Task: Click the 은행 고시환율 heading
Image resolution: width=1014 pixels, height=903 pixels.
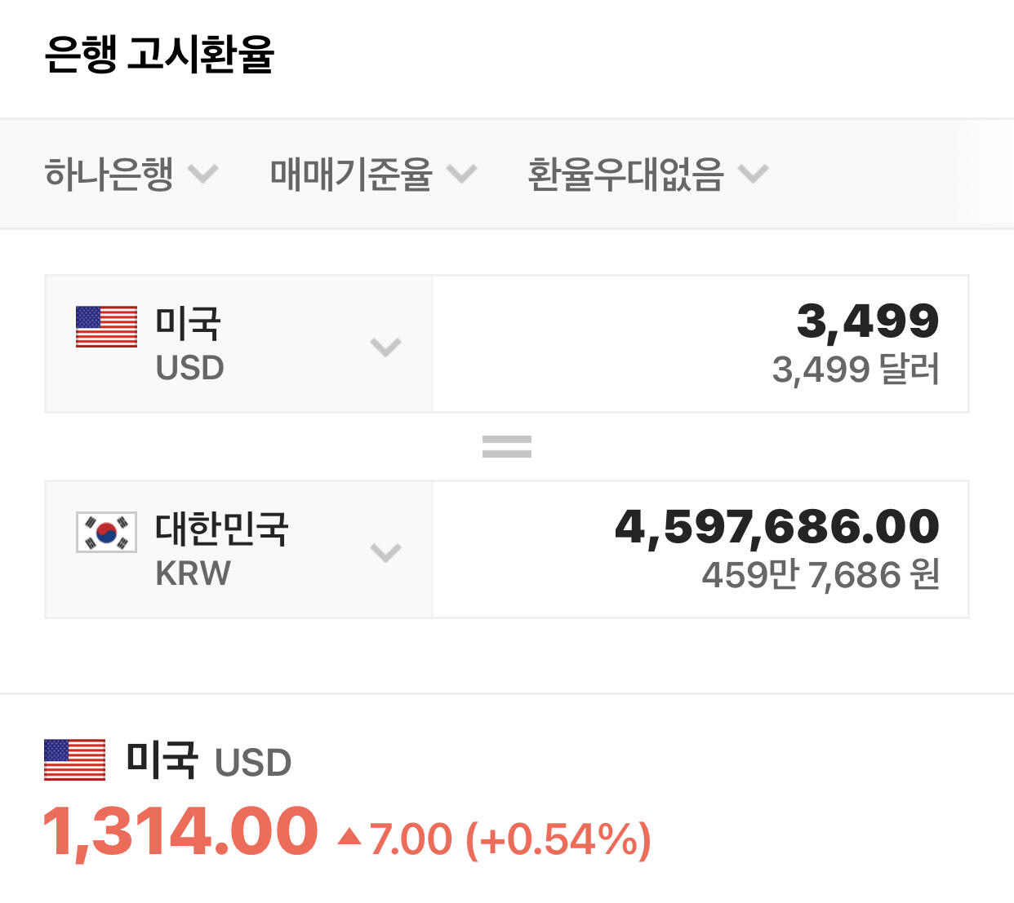Action: coord(159,55)
